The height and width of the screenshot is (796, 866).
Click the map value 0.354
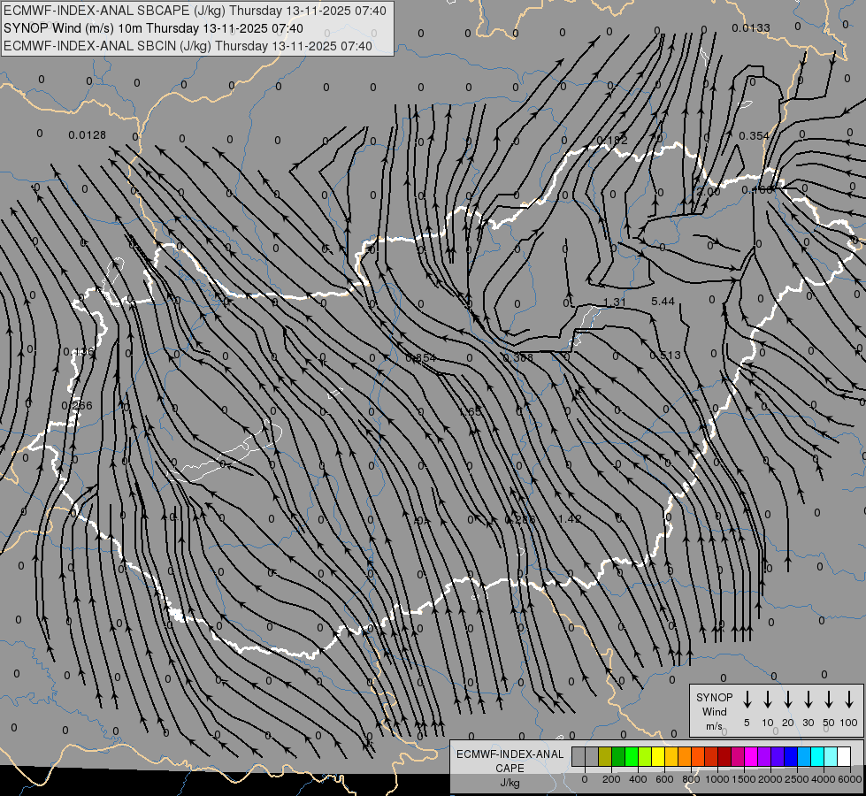click(x=754, y=136)
